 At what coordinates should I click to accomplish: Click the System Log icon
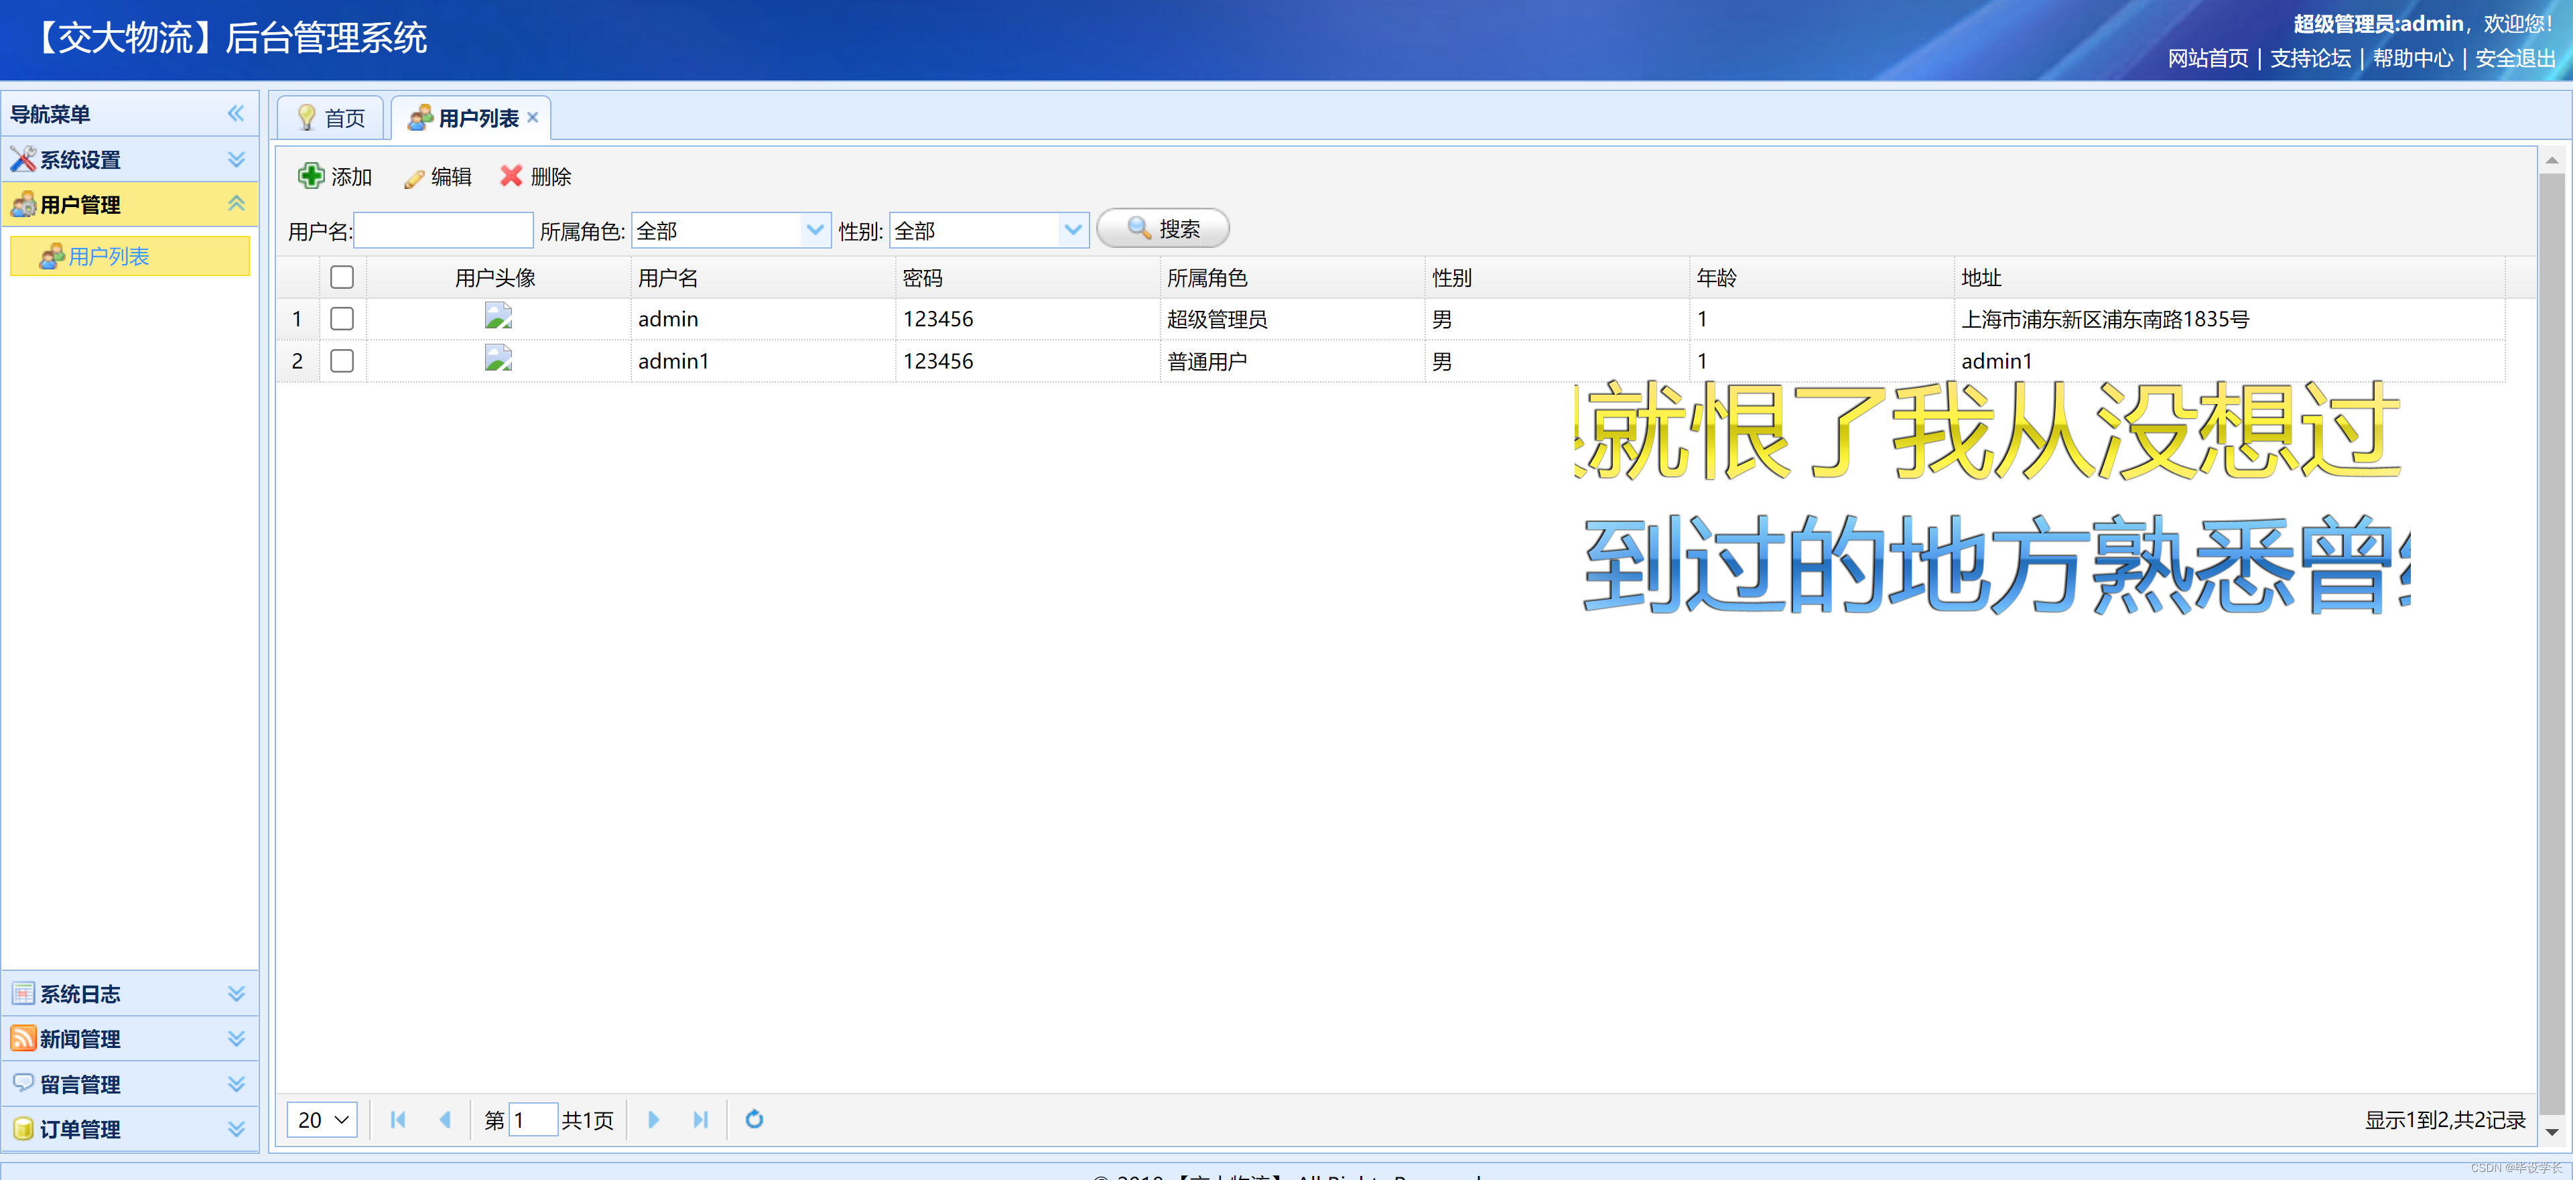pyautogui.click(x=23, y=993)
